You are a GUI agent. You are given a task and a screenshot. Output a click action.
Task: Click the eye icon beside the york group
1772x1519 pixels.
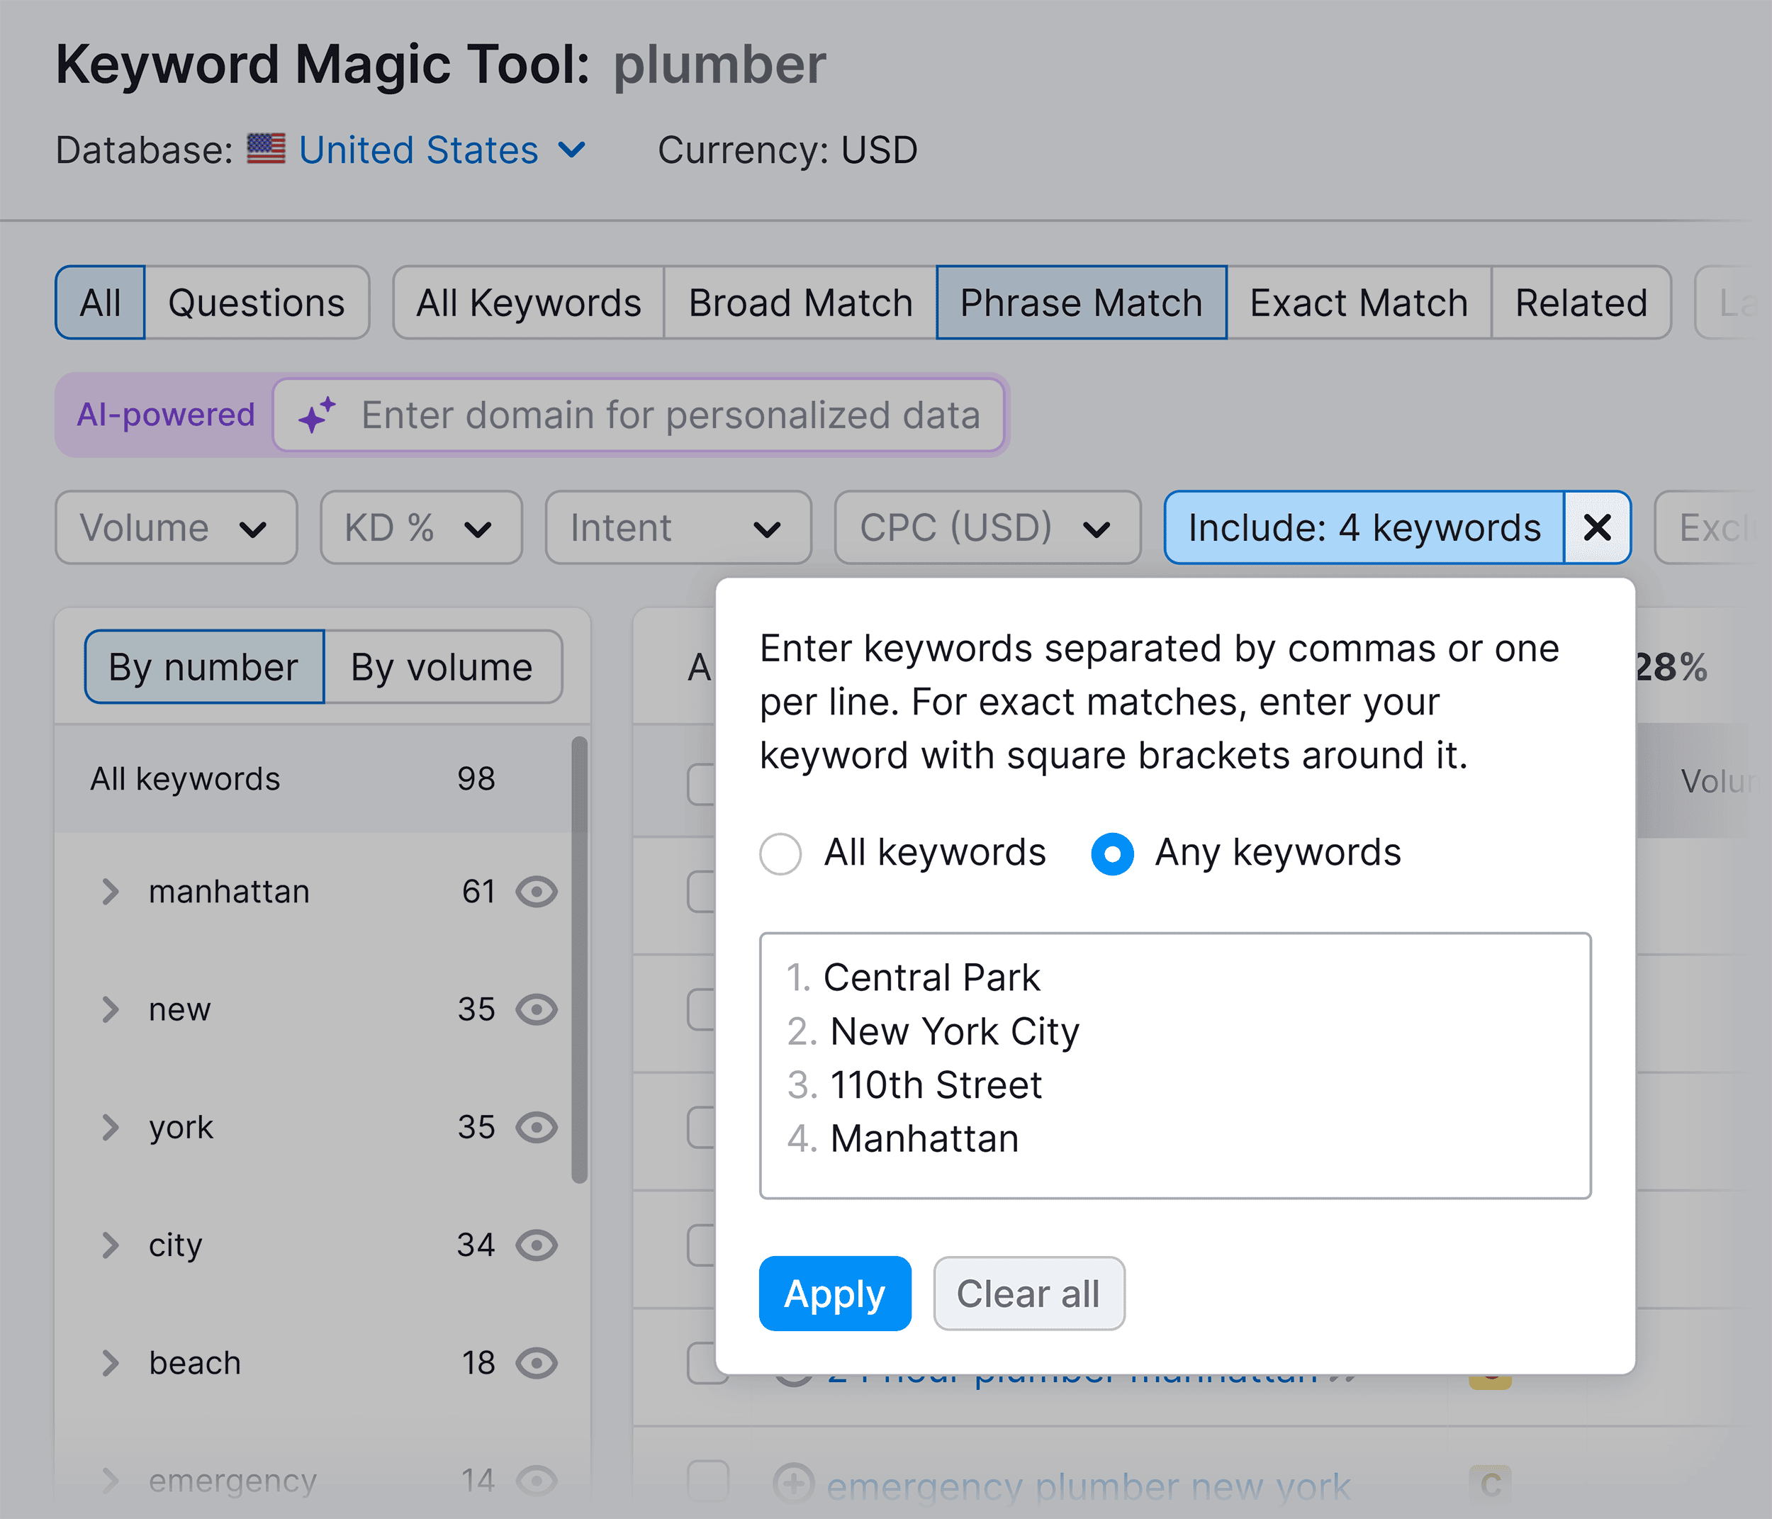click(537, 1127)
